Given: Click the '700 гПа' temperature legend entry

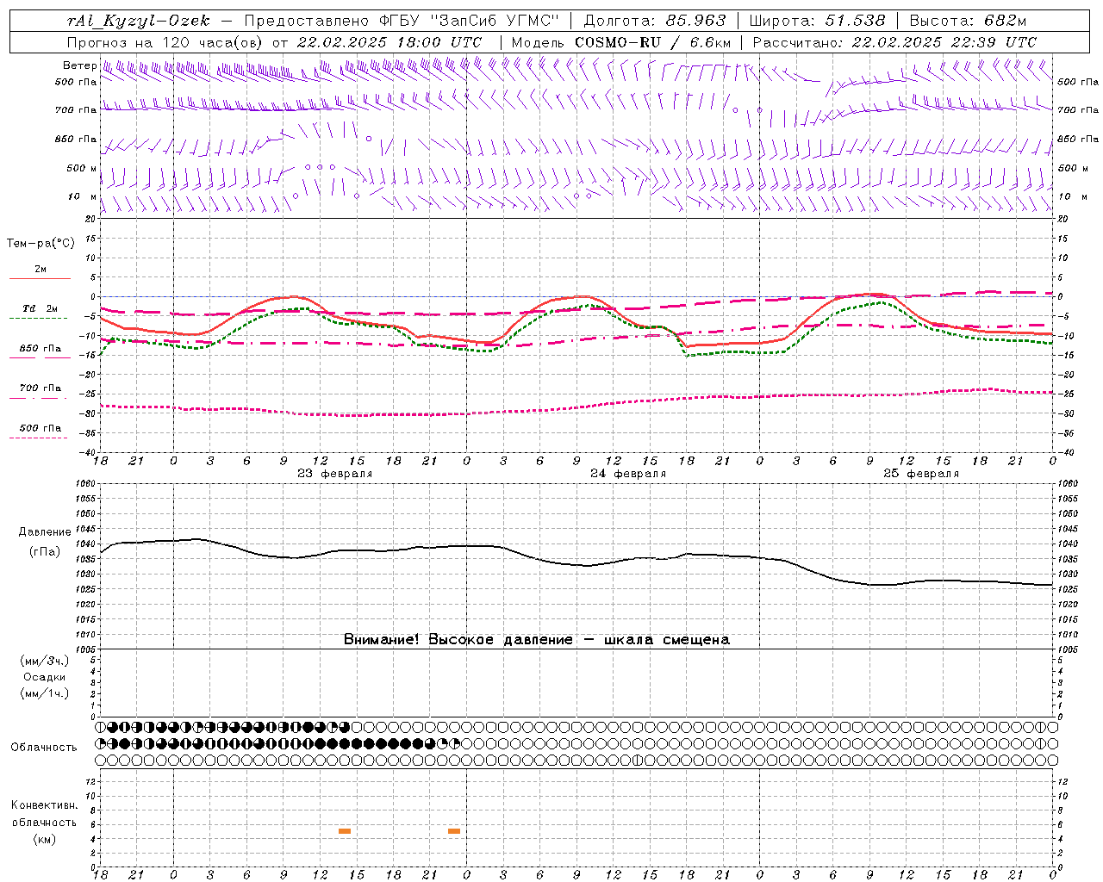Looking at the screenshot, I should click(41, 389).
